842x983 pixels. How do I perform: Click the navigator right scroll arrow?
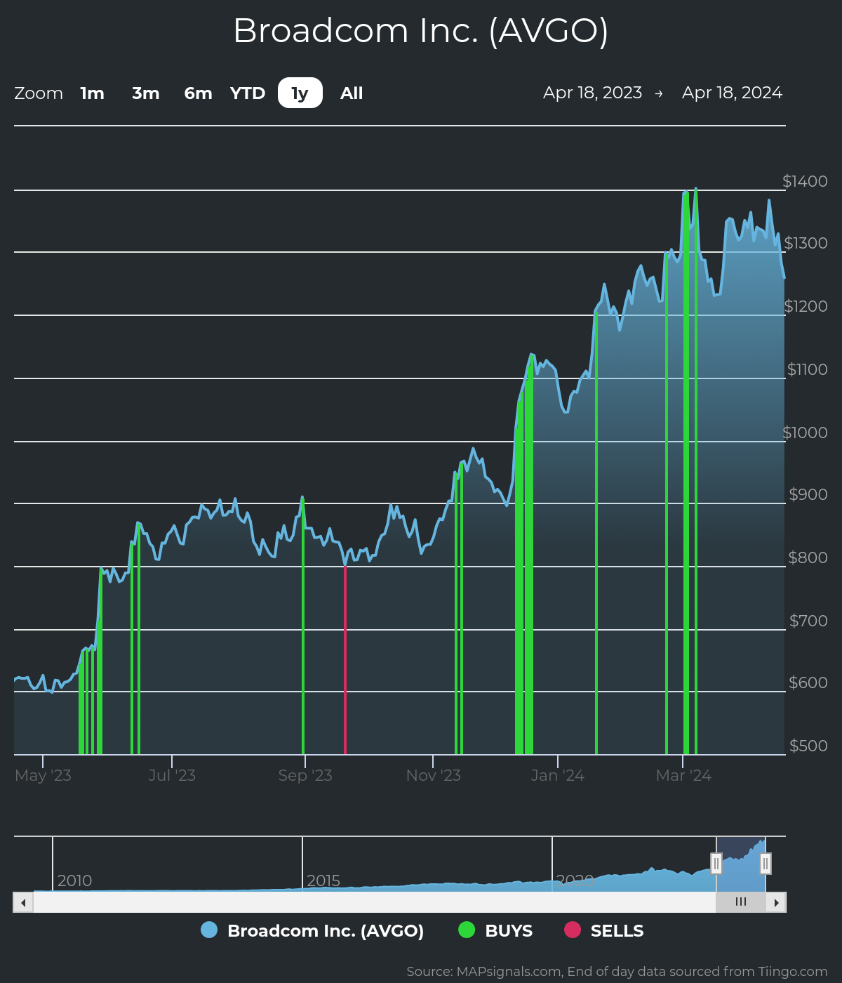tap(777, 902)
